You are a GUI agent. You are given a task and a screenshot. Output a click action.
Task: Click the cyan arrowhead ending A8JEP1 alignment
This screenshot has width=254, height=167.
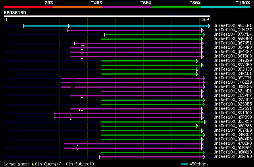[209, 26]
